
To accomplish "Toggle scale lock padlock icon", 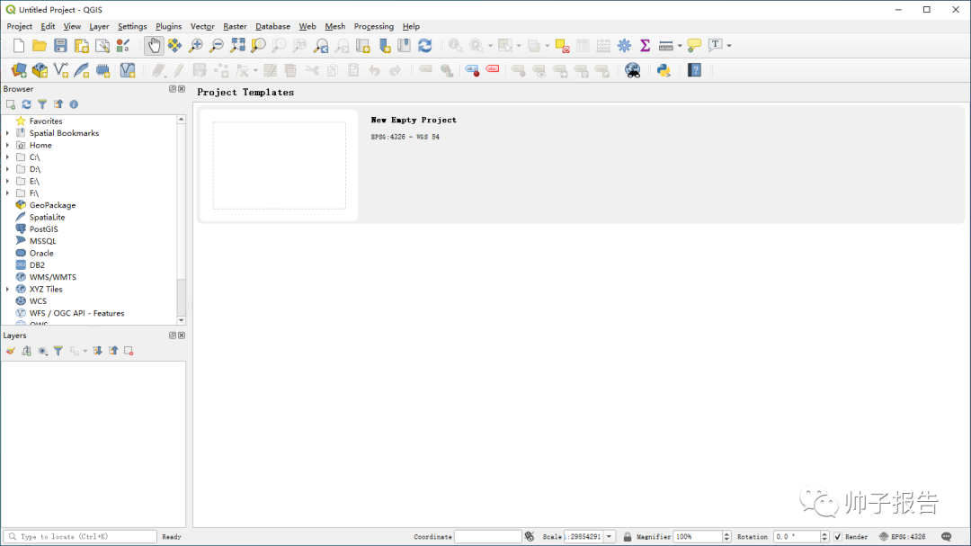I will tap(628, 537).
